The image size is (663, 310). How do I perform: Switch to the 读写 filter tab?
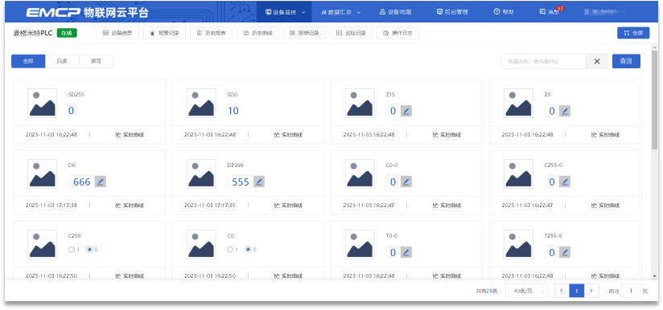tap(96, 61)
